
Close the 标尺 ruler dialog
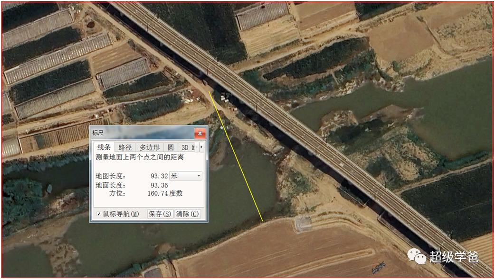point(200,133)
